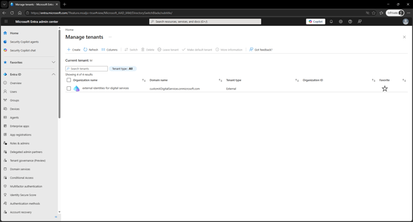Viewport: 413px width, 222px height.
Task: Click the Home breadcrumb link
Action: [x=69, y=30]
